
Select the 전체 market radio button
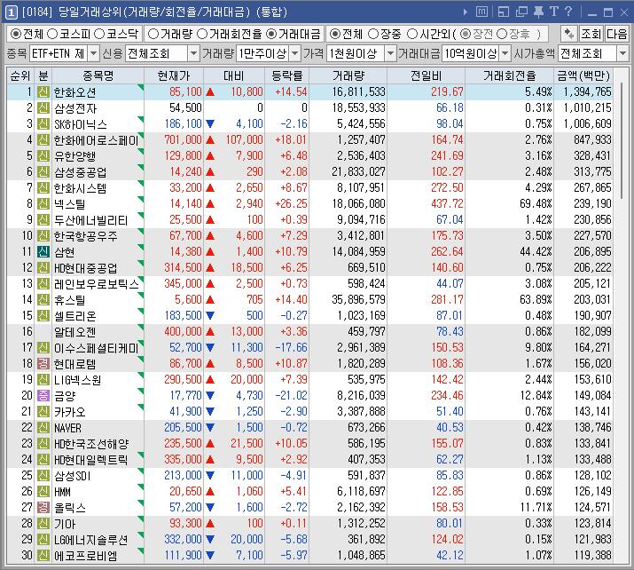coord(15,34)
